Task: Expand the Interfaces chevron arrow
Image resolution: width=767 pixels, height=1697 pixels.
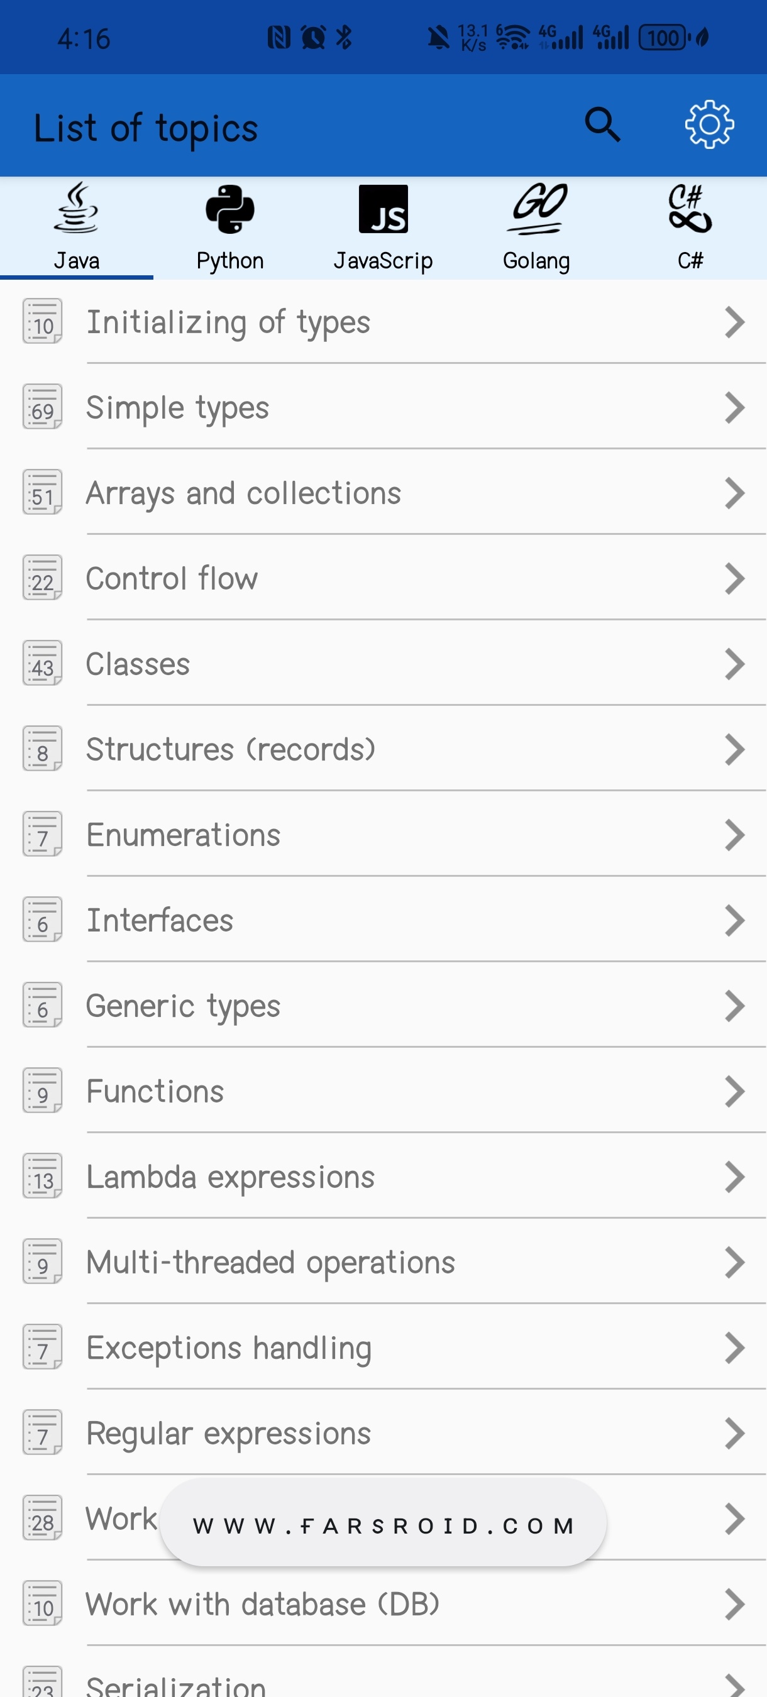Action: click(x=734, y=920)
